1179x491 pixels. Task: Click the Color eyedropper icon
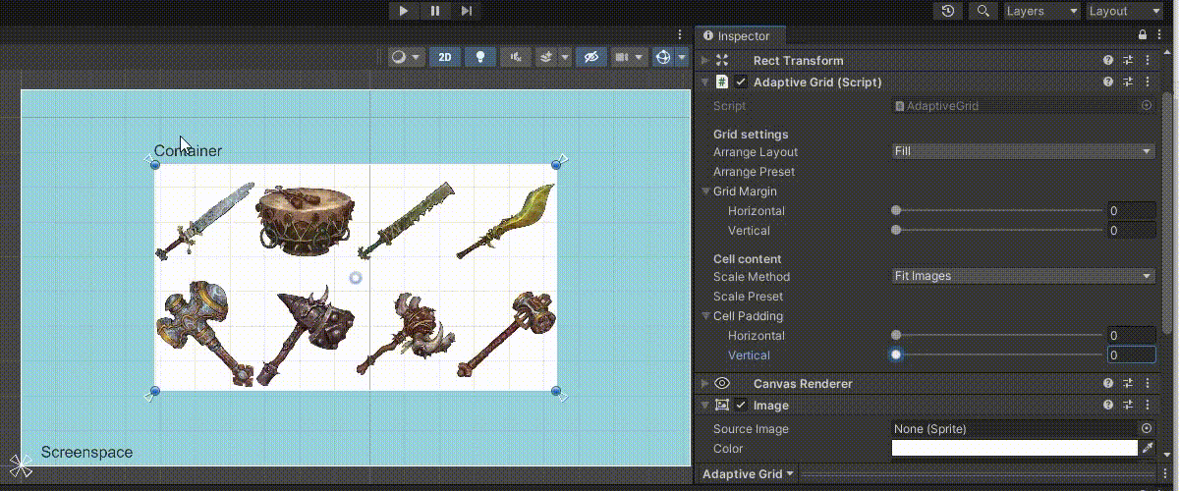(x=1147, y=448)
